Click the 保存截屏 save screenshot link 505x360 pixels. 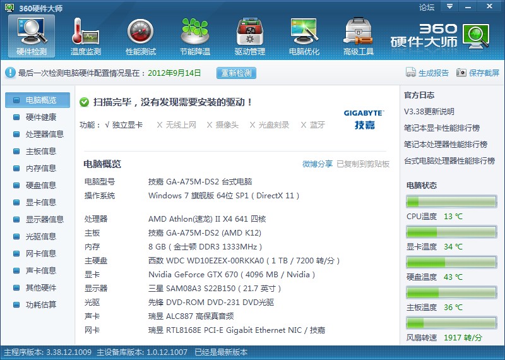tap(484, 73)
